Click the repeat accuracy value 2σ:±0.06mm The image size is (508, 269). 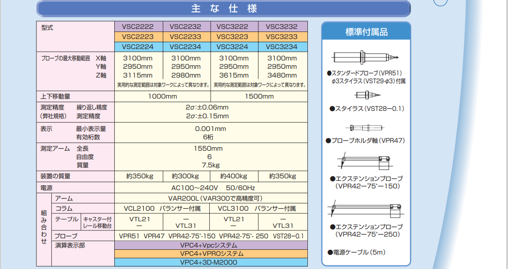tap(207, 107)
